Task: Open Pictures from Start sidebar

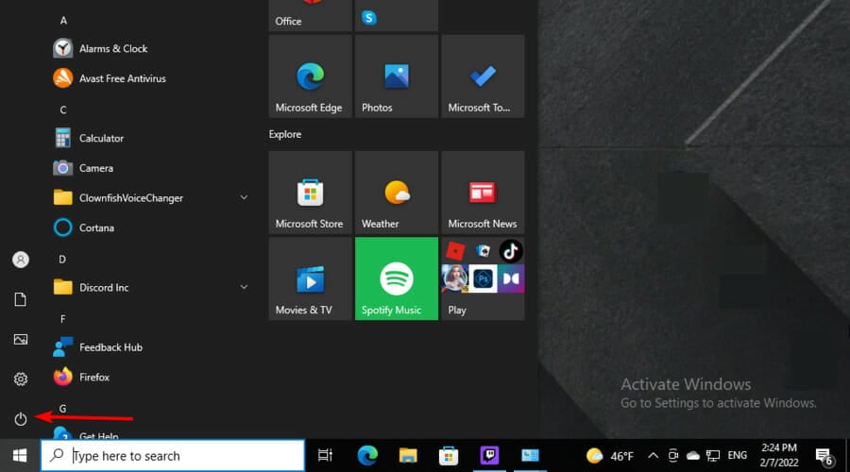Action: tap(20, 339)
